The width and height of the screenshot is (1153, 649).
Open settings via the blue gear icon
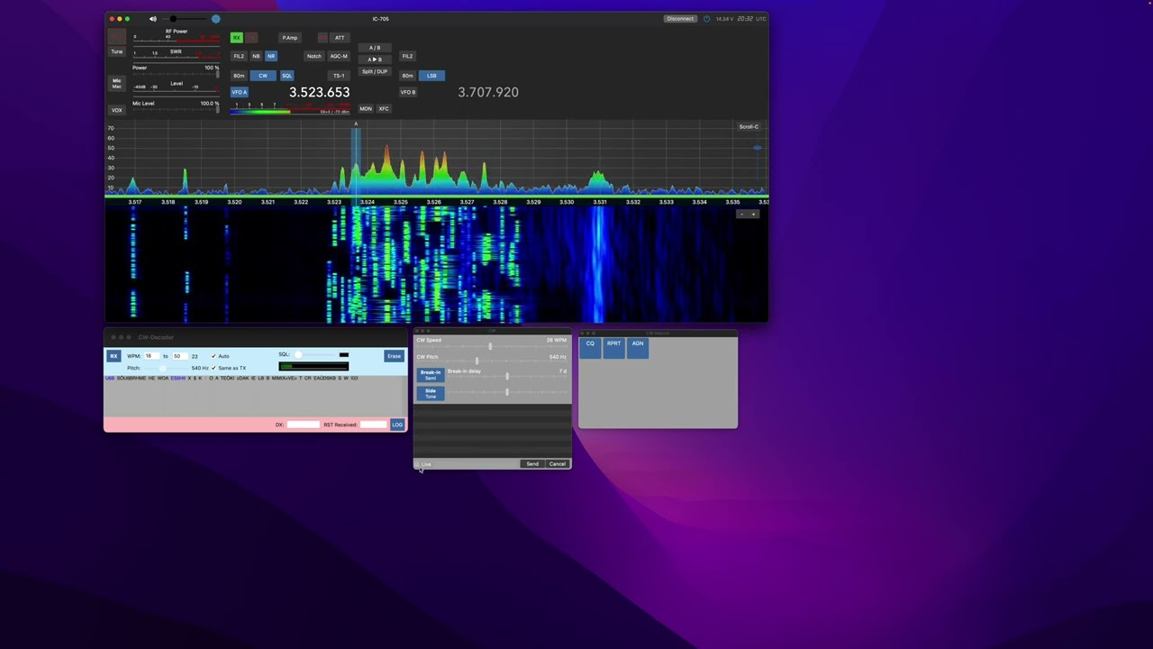point(215,19)
